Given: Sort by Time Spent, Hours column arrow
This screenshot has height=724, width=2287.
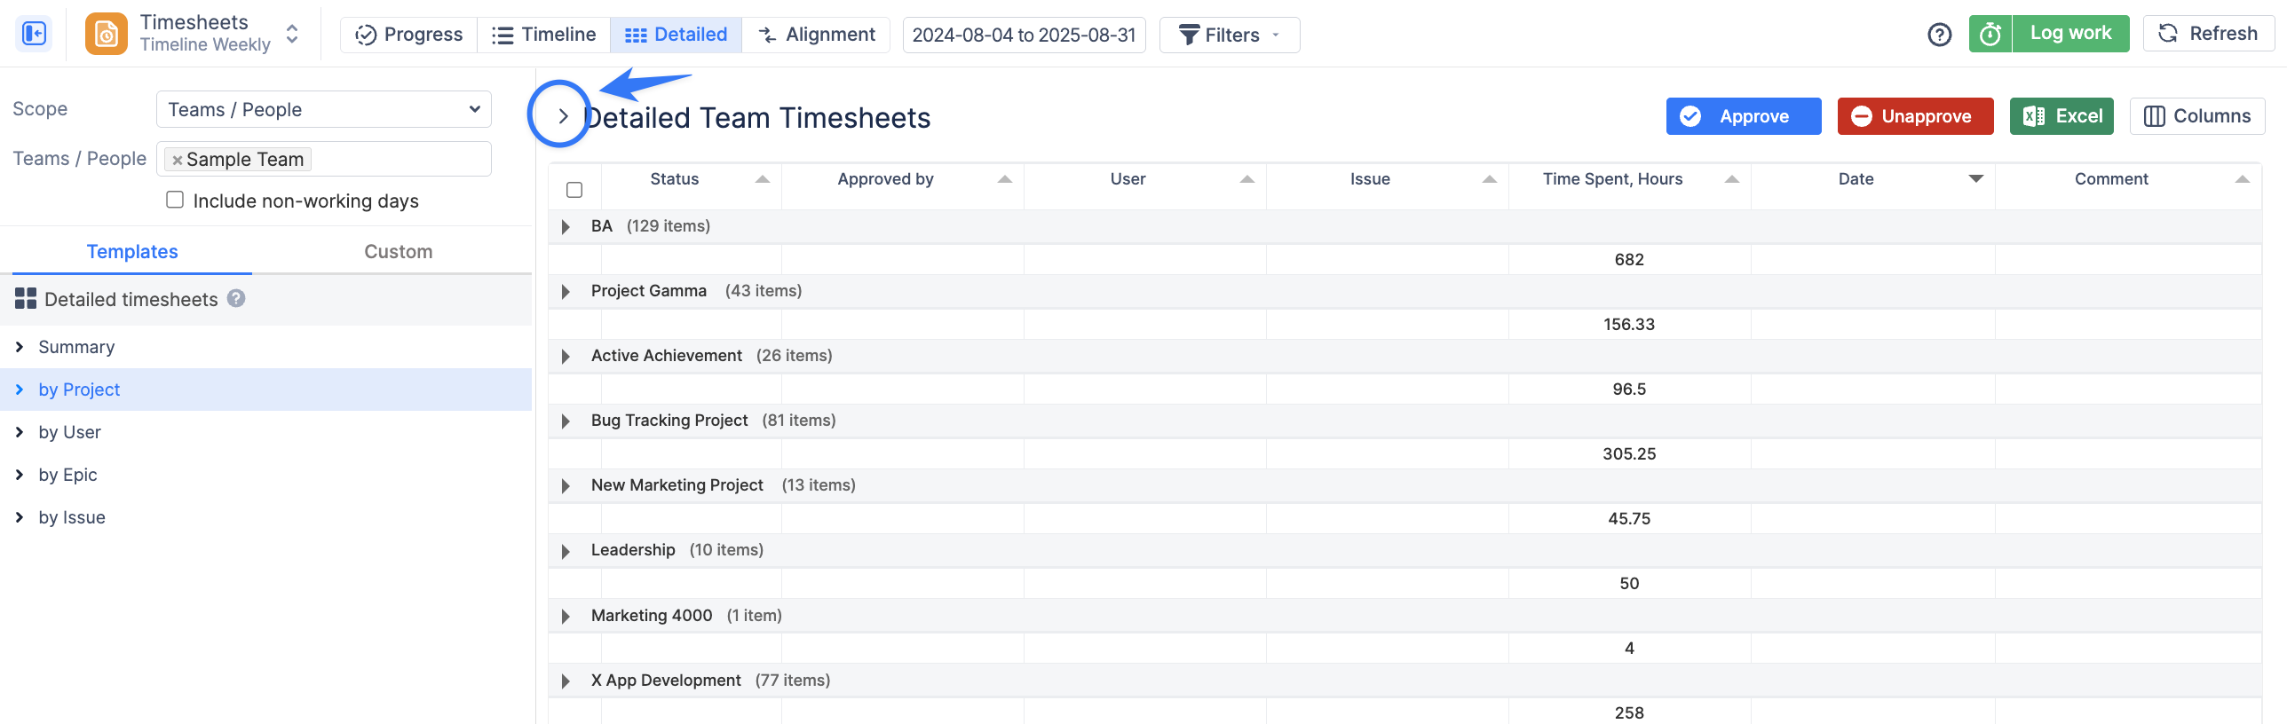Looking at the screenshot, I should pyautogui.click(x=1731, y=179).
